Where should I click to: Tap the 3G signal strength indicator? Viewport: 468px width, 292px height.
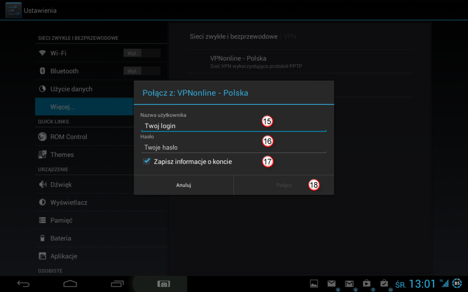coord(444,283)
